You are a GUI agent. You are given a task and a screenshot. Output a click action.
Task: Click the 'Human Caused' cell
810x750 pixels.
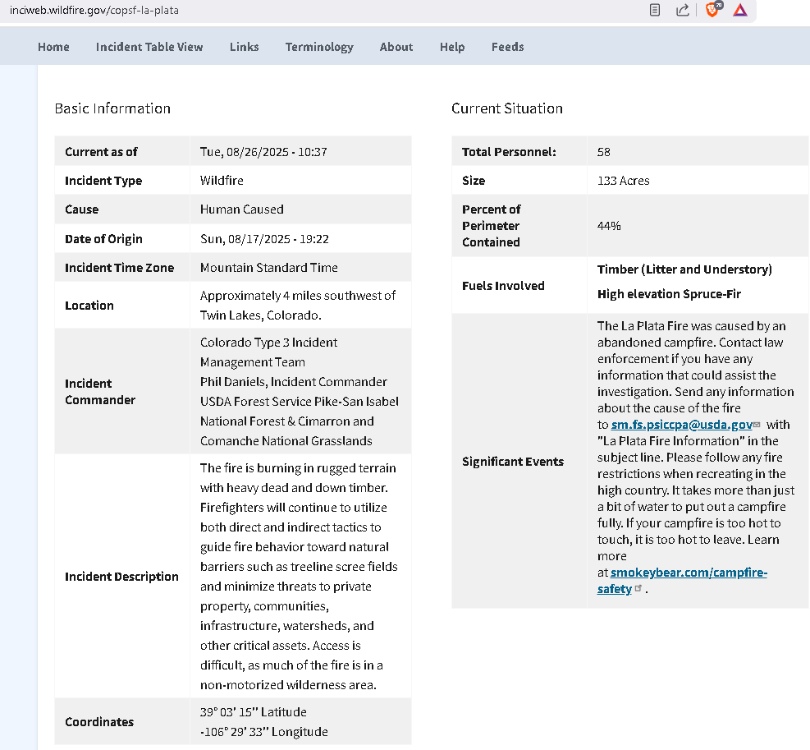[x=242, y=209]
